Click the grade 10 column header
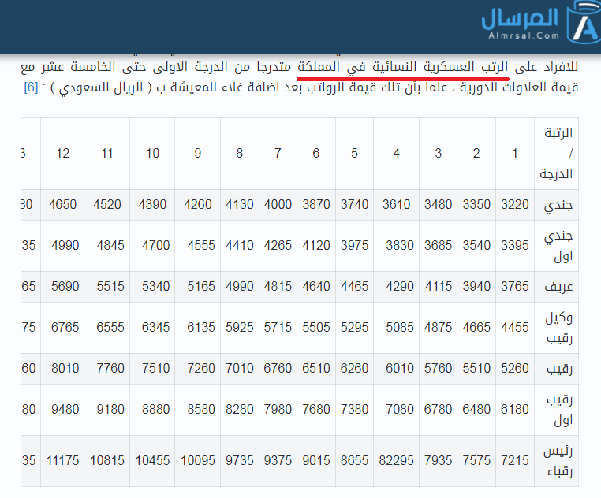The height and width of the screenshot is (498, 601). tap(153, 153)
